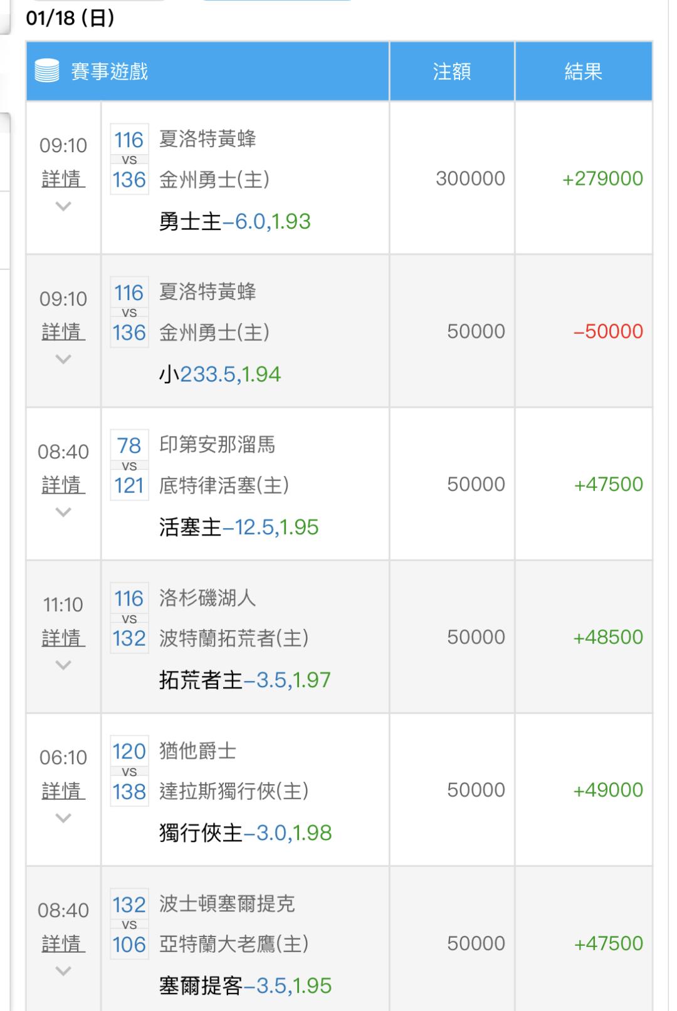Screen dimensions: 677x1011
Task: Open 詳情 for the 300000 勇士主 bet
Action: pos(63,179)
